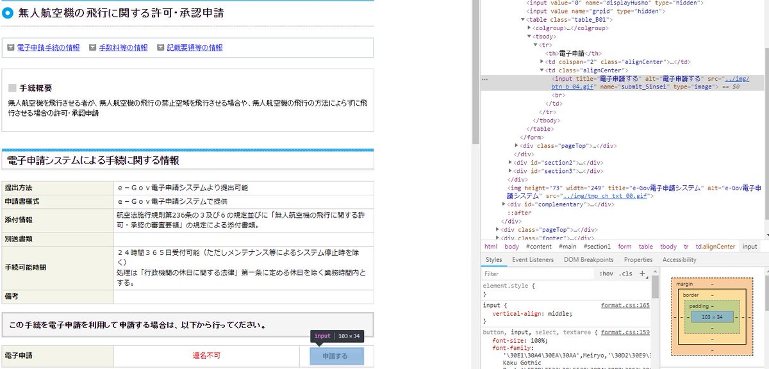Image resolution: width=769 pixels, height=369 pixels.
Task: Open the 電子申請手続の情報 link
Action: point(48,47)
